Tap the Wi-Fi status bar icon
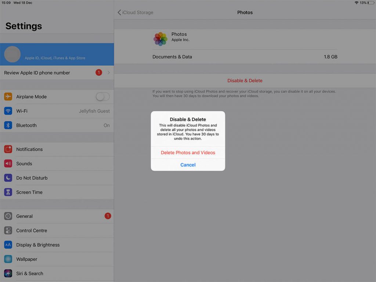The image size is (376, 282). click(x=356, y=3)
